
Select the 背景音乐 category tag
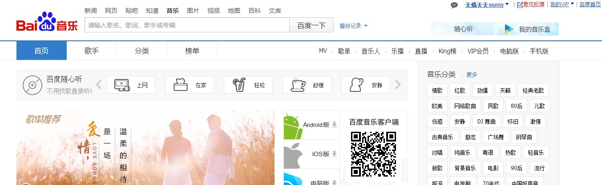click(465, 168)
